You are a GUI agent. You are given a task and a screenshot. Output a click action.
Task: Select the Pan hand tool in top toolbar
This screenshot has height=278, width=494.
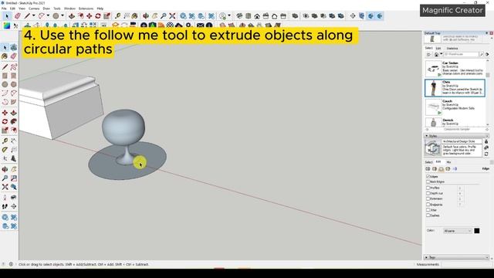(x=154, y=15)
